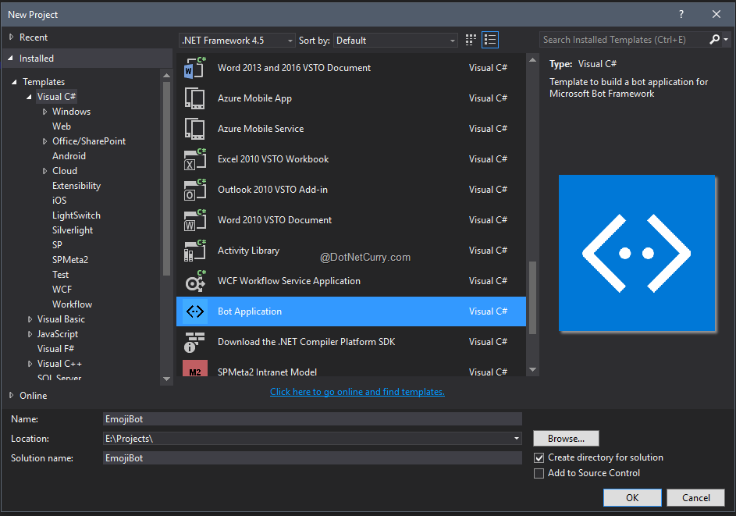Viewport: 736px width, 516px height.
Task: Select the Android category
Action: [69, 156]
